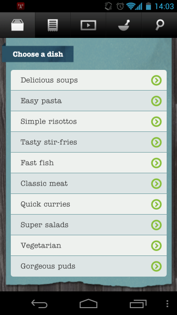Image resolution: width=177 pixels, height=315 pixels.
Task: Tap green arrow beside Simple risottos
Action: [156, 122]
